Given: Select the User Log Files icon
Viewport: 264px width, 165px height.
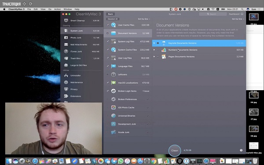Looking at the screenshot, I should coord(114,58).
